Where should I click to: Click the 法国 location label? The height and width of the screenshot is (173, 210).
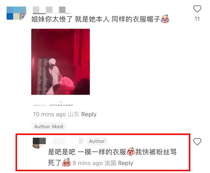[x=110, y=163]
